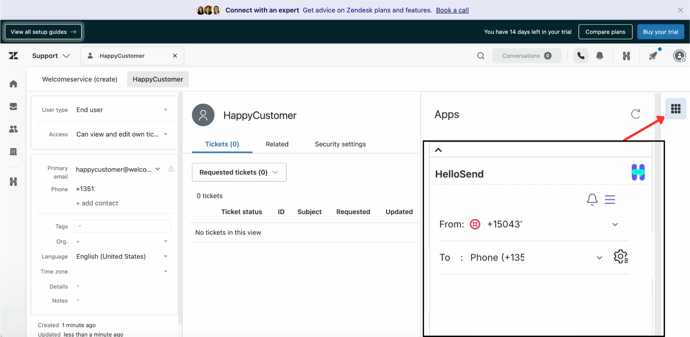The width and height of the screenshot is (690, 337).
Task: Reload apps with the refresh icon
Action: click(636, 114)
